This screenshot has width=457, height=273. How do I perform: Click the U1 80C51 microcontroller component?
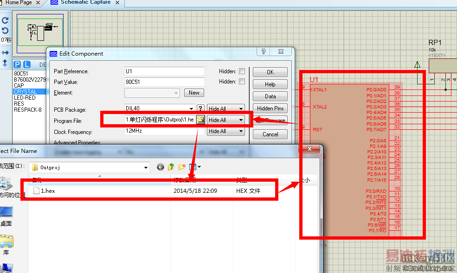coord(350,159)
